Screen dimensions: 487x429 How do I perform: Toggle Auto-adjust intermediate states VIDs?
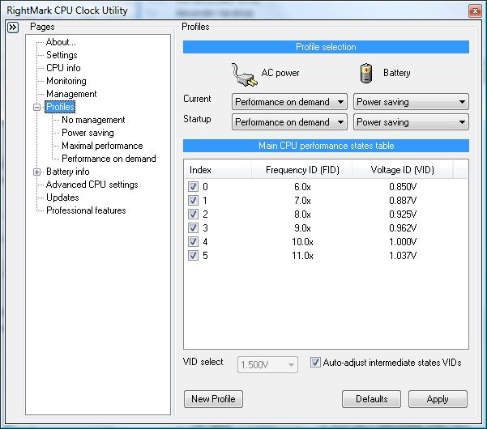point(315,363)
